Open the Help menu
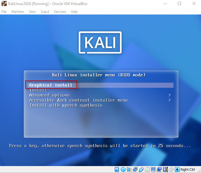The image size is (201, 173). (x=74, y=12)
